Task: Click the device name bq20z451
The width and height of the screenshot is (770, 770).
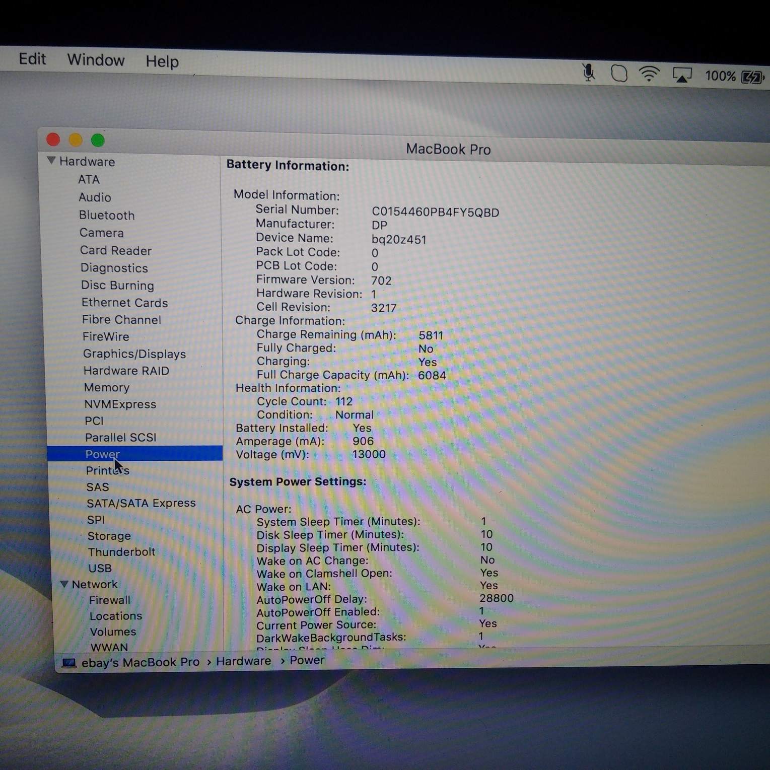Action: tap(399, 239)
